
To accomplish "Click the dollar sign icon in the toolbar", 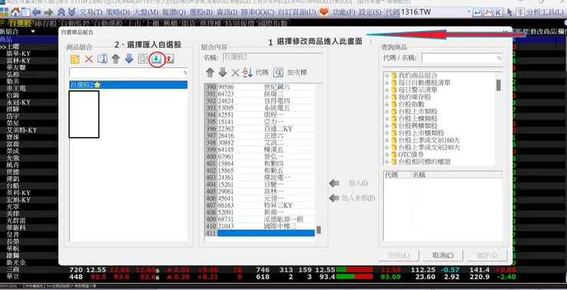I will [520, 12].
